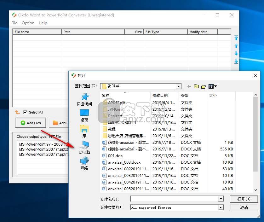Screen dimensions: 264x222
Task: Click the 取消 cancel button
Action: (x=244, y=207)
